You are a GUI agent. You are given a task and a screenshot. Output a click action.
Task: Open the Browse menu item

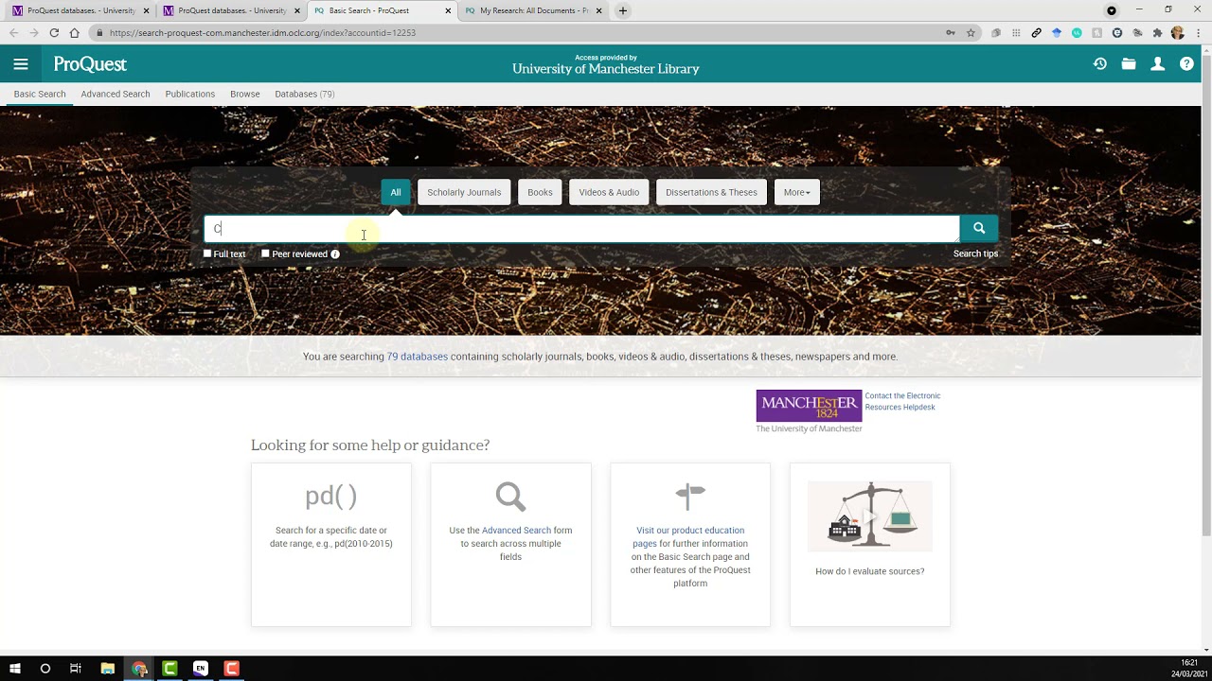tap(245, 94)
